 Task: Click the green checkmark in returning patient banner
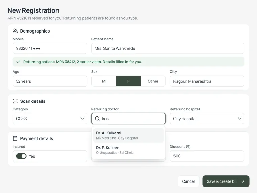click(x=18, y=62)
